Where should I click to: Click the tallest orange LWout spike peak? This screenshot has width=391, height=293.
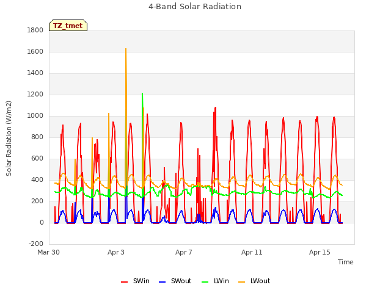126,49
